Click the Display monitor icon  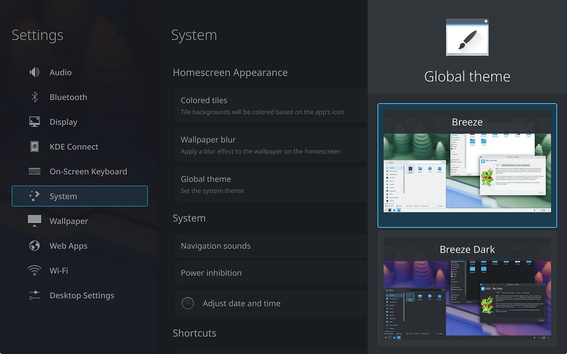click(x=35, y=122)
